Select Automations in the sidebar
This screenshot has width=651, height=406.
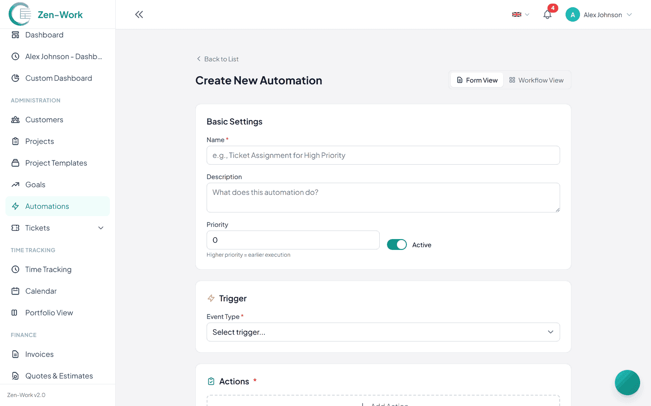(x=57, y=206)
